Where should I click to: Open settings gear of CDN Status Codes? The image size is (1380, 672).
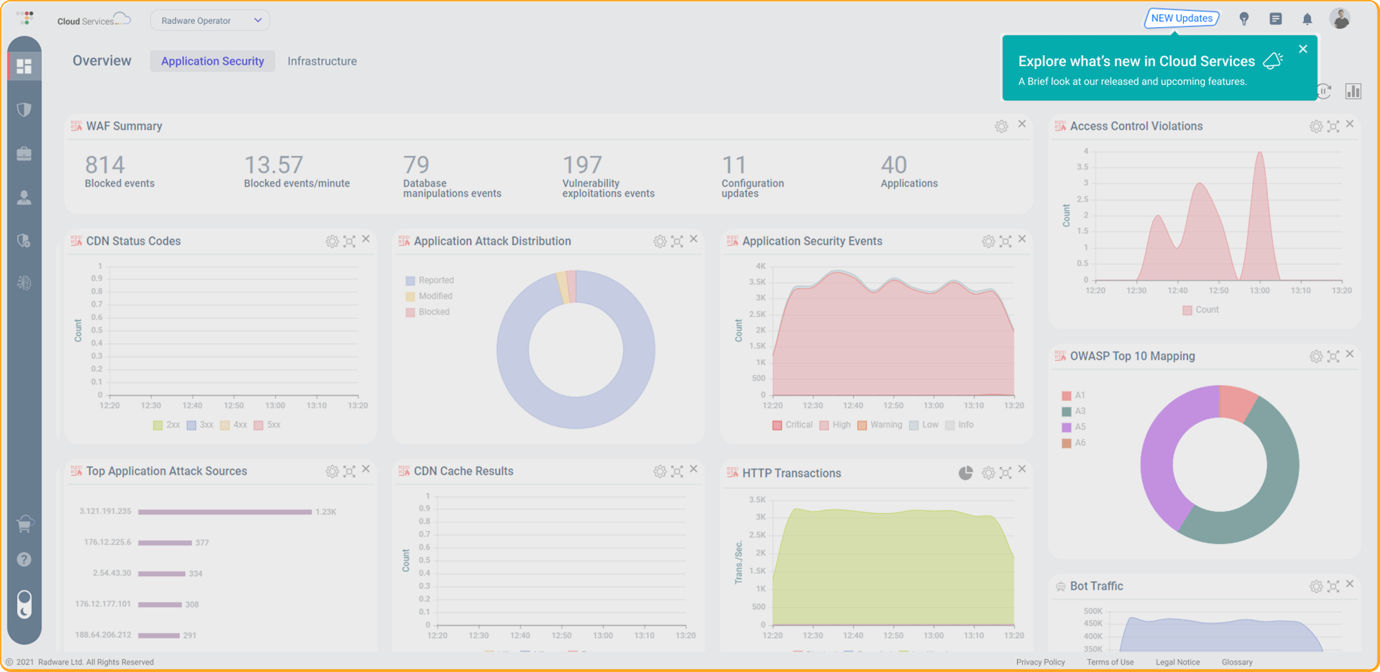(332, 241)
